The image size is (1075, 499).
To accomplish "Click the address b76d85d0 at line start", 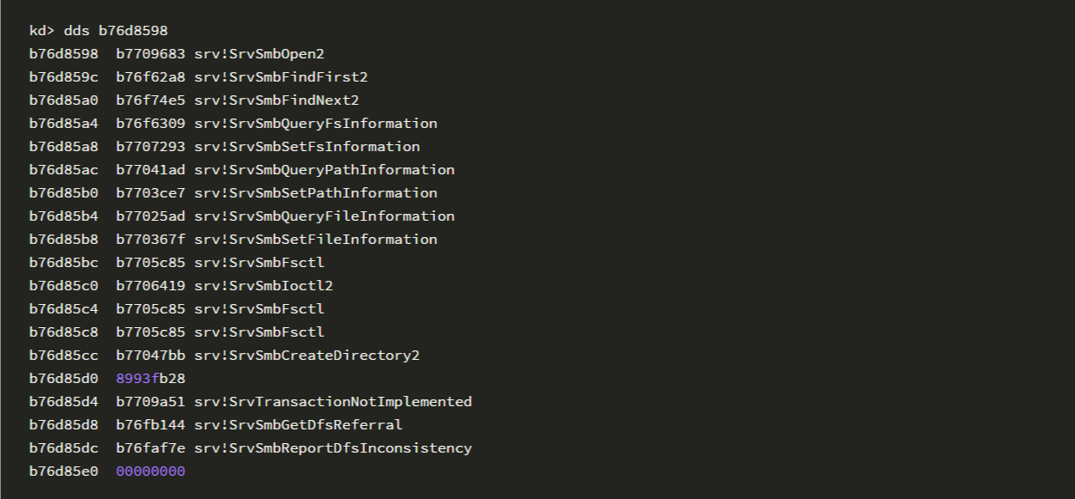I will (x=64, y=379).
